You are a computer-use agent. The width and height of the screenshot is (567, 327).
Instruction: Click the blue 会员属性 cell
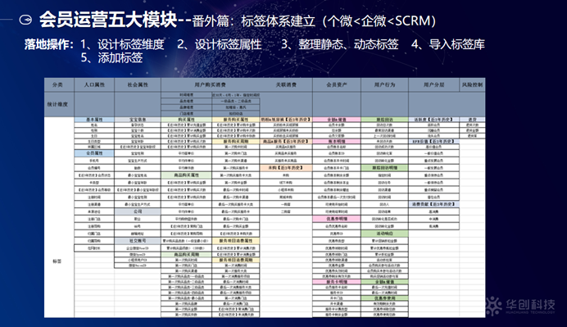pos(94,153)
